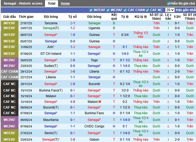
Task: Click Liberia in the 29/12/24 row
Action: [94, 72]
